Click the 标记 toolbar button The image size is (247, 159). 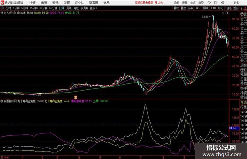(x=221, y=8)
